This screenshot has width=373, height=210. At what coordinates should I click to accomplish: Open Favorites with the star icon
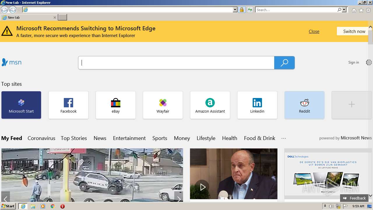(361, 10)
